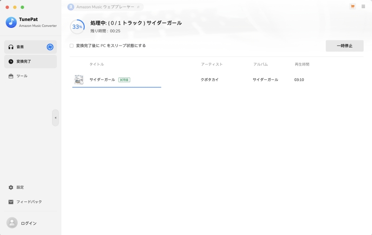Select the 音楽 sidebar tab
Viewport: 372px width, 235px height.
pos(30,47)
